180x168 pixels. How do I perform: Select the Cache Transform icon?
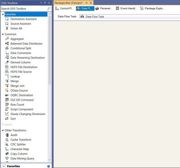pyautogui.click(x=7, y=140)
